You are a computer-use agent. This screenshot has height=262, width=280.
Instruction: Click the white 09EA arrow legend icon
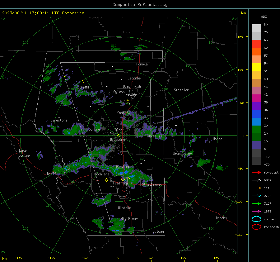click(x=256, y=180)
